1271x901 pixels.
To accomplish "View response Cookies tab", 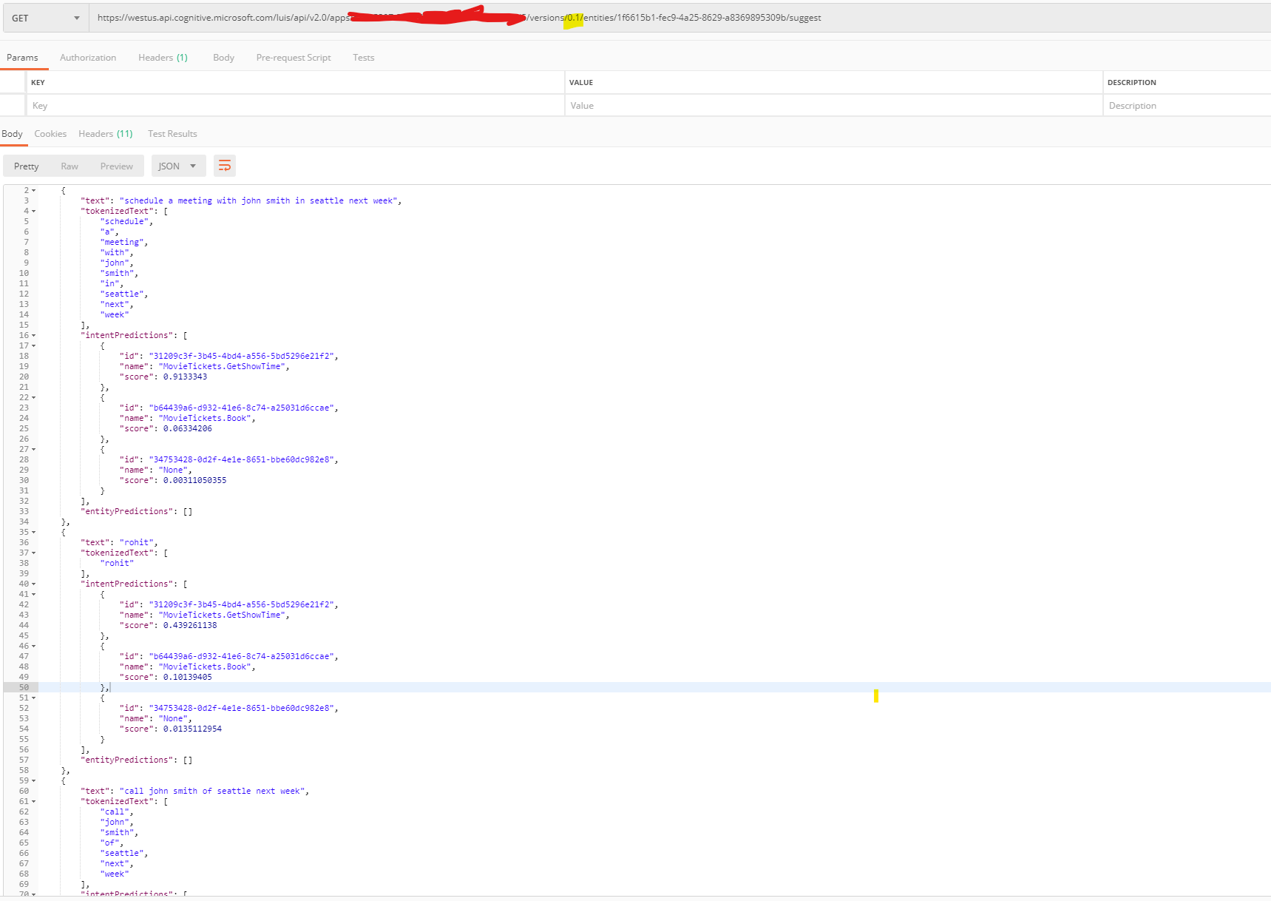I will (50, 133).
